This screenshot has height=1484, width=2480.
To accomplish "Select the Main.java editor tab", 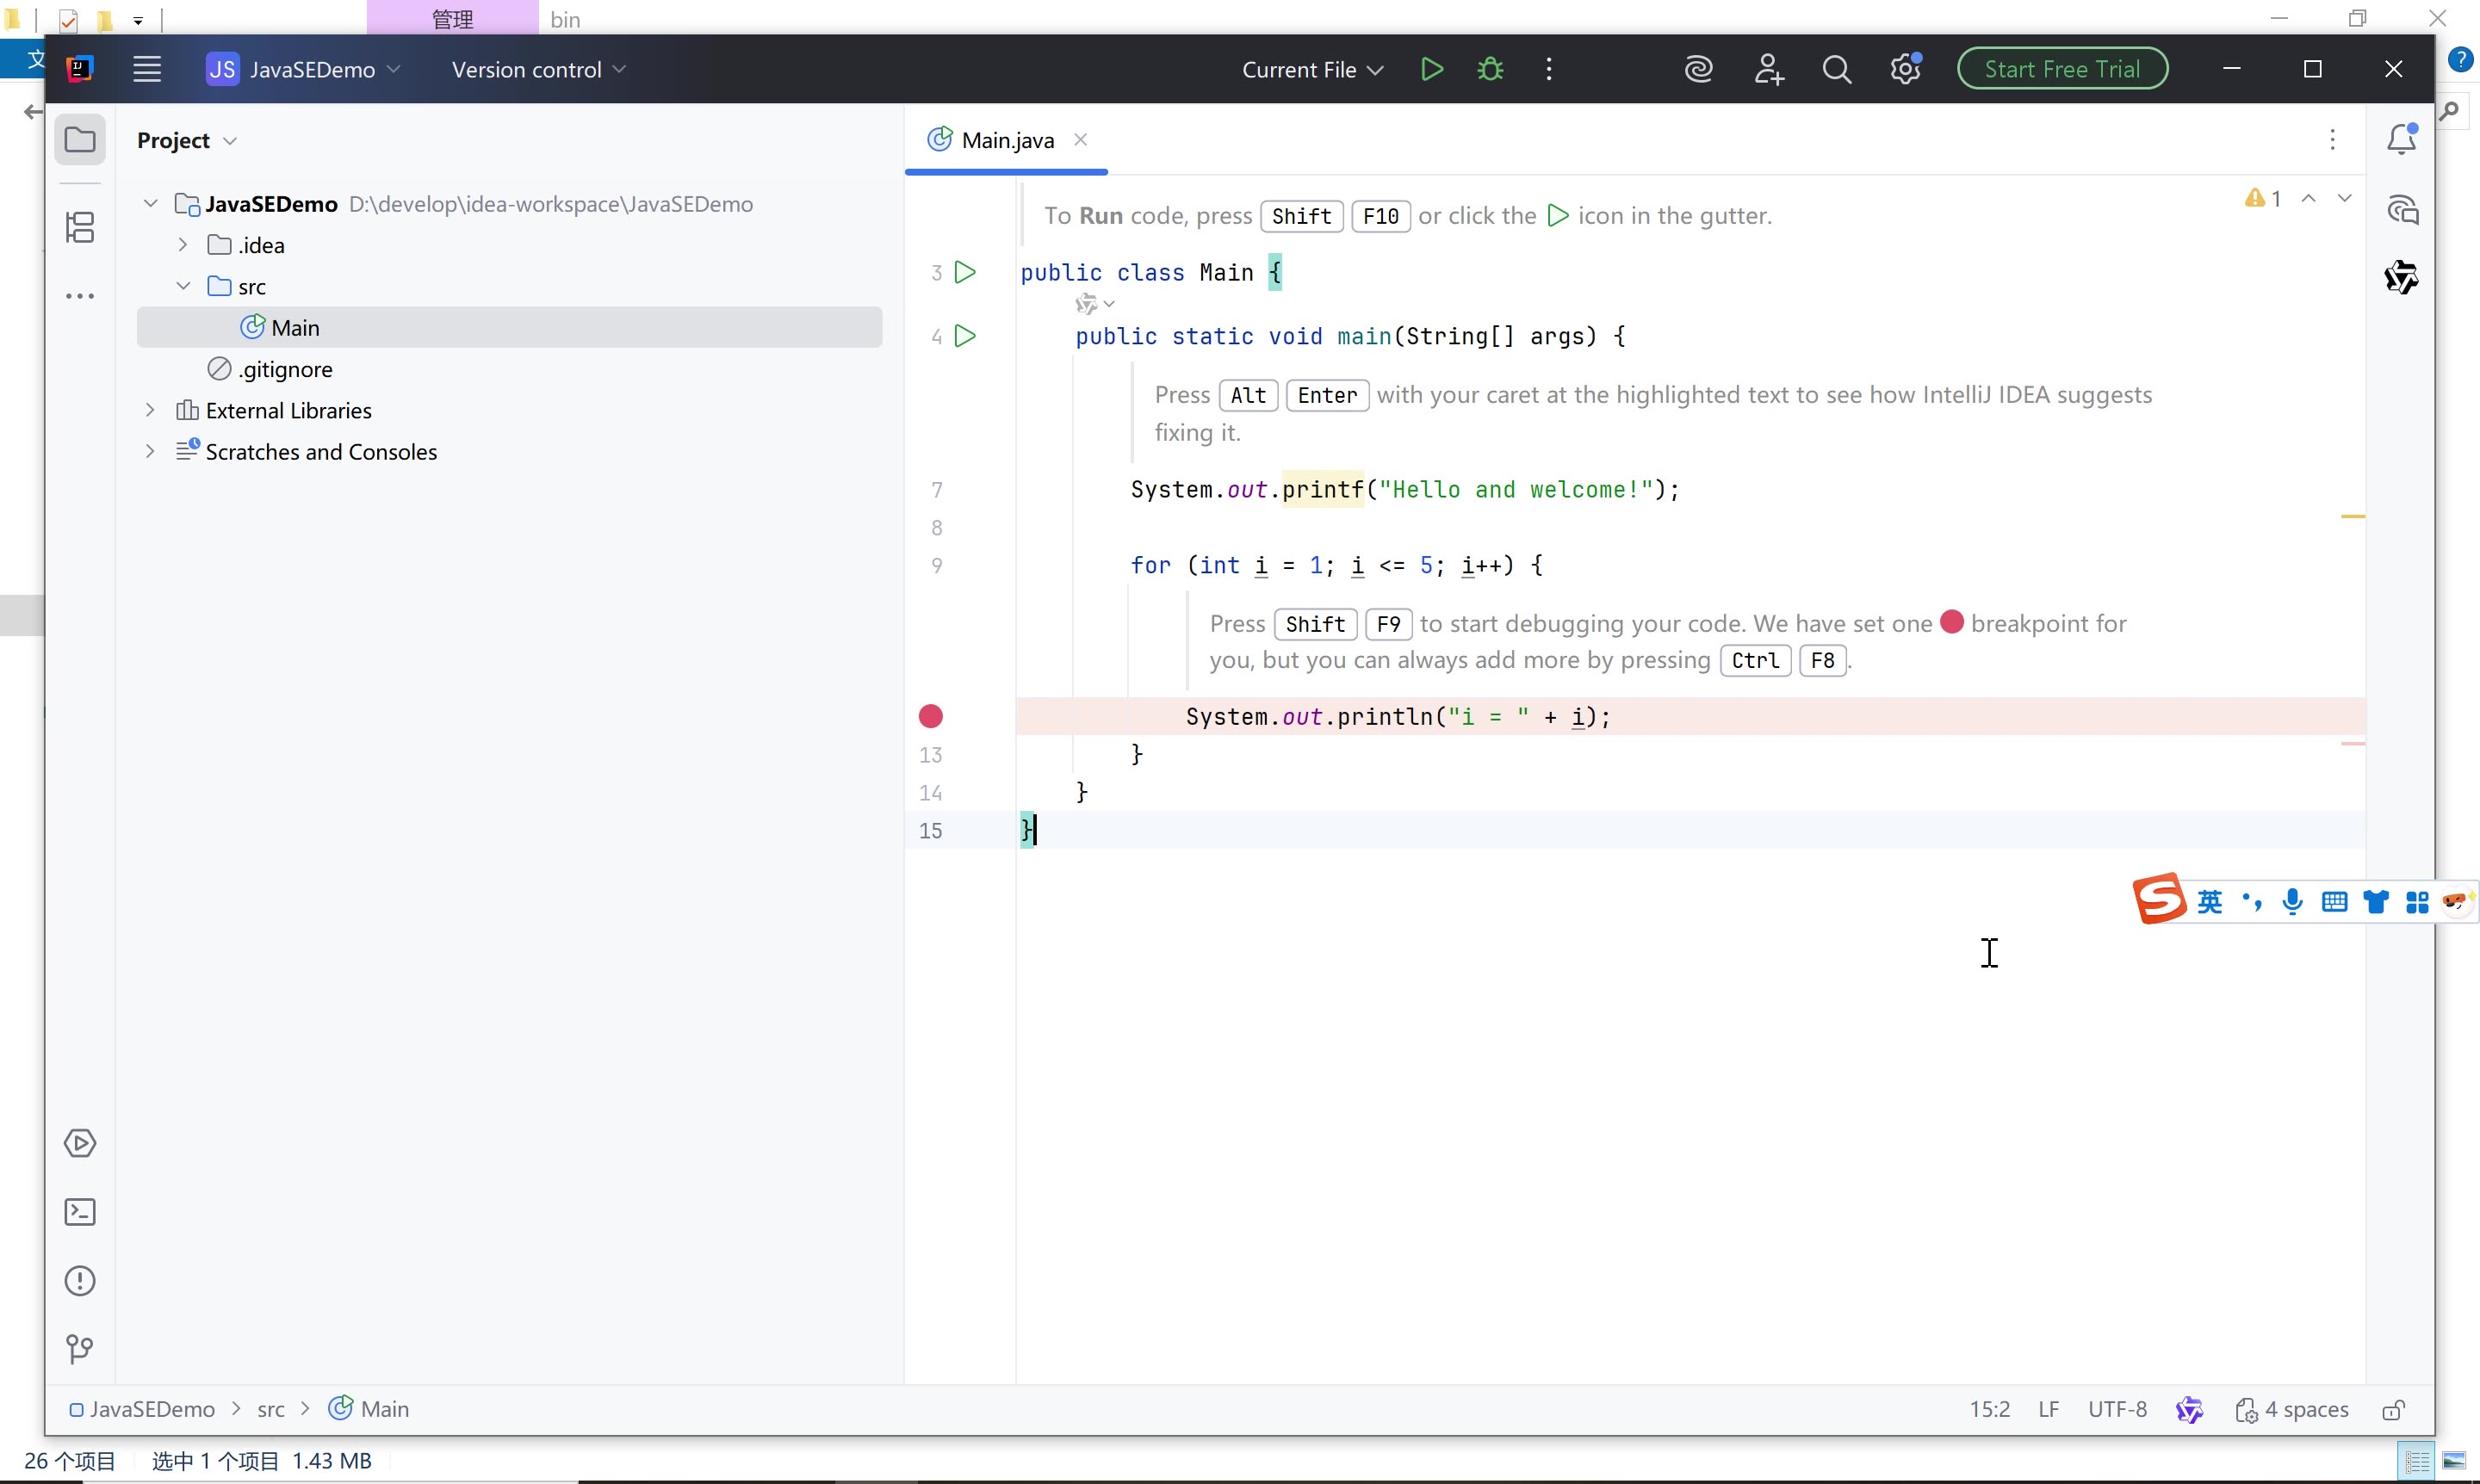I will pyautogui.click(x=1007, y=140).
